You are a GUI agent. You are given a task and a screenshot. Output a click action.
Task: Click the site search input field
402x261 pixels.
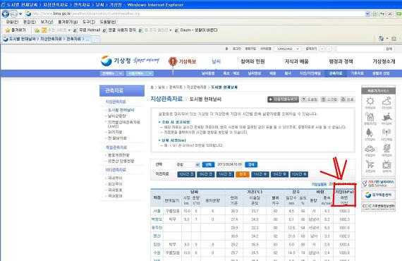[360, 49]
